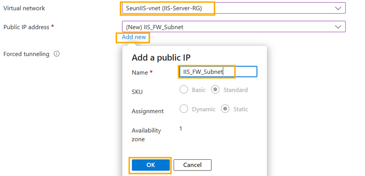
Task: Expand the Virtual network dropdown chevron
Action: click(x=338, y=8)
